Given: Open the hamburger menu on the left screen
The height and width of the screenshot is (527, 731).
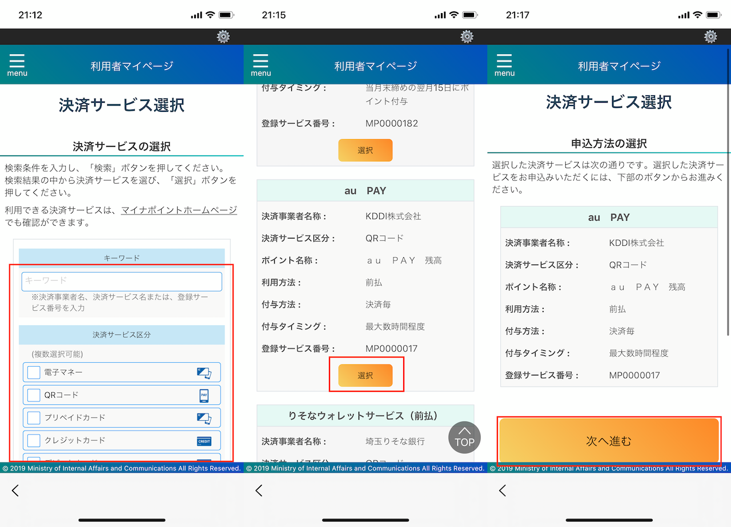Looking at the screenshot, I should 17,65.
